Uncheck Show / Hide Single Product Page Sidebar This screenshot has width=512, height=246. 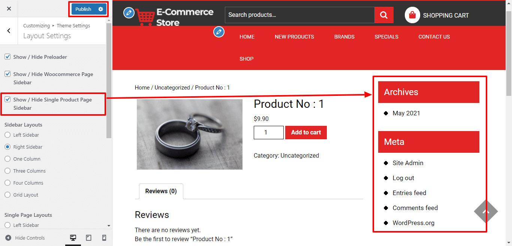[x=7, y=100]
